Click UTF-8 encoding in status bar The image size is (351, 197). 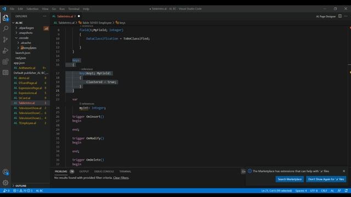(314, 190)
